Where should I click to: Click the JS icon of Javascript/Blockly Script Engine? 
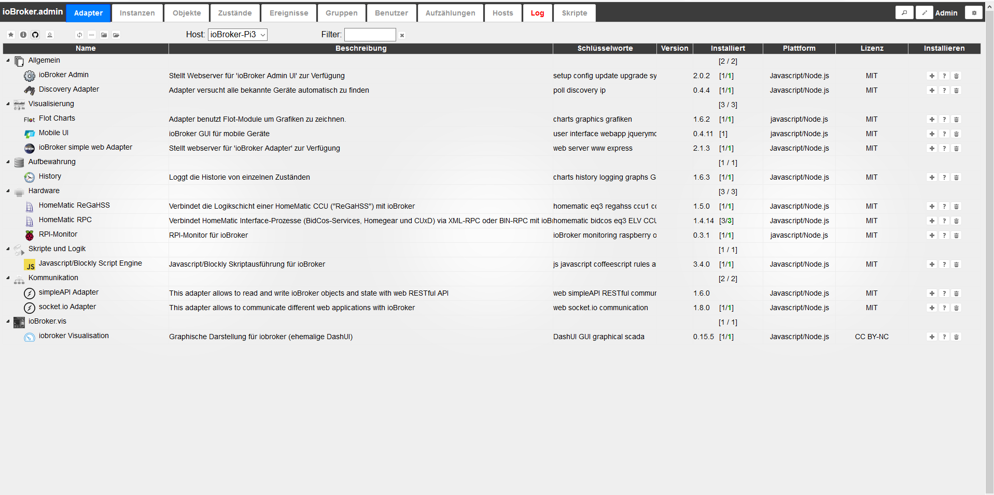click(30, 265)
